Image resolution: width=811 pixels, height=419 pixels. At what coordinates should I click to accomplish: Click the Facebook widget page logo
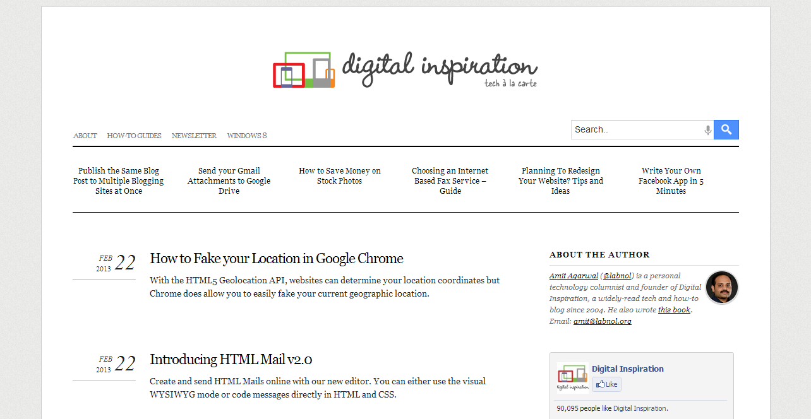(573, 377)
